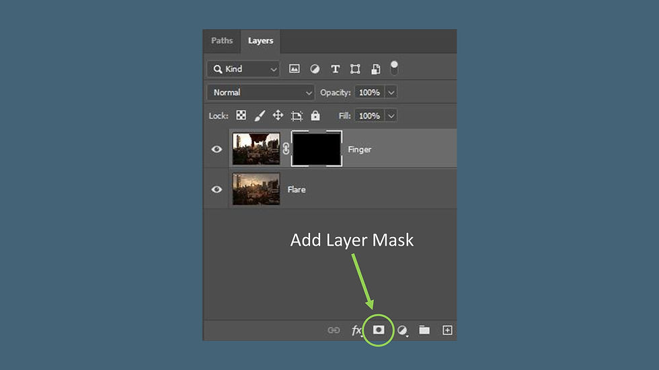Viewport: 659px width, 370px height.
Task: Select the Layers tab
Action: 261,41
